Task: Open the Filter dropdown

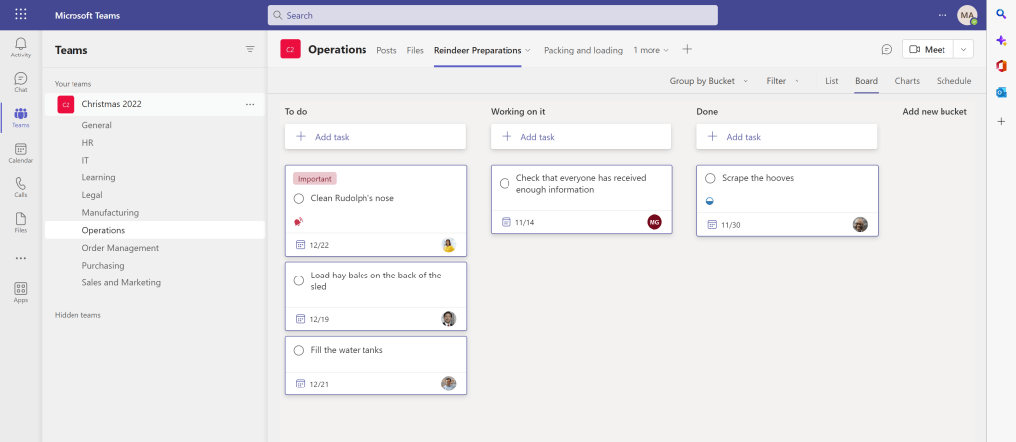Action: tap(783, 81)
